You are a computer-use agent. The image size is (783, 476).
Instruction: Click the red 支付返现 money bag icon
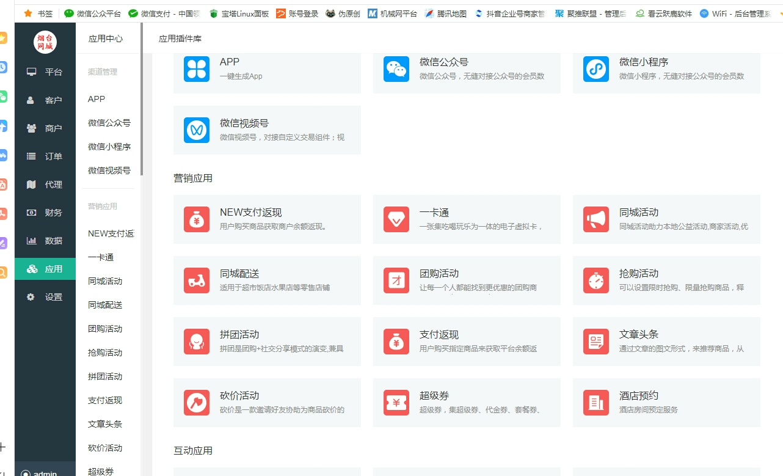[396, 342]
